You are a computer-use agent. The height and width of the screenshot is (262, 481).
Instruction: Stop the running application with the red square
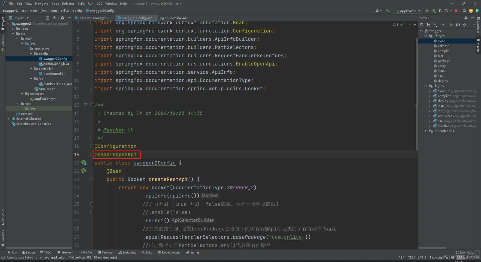coord(456,11)
